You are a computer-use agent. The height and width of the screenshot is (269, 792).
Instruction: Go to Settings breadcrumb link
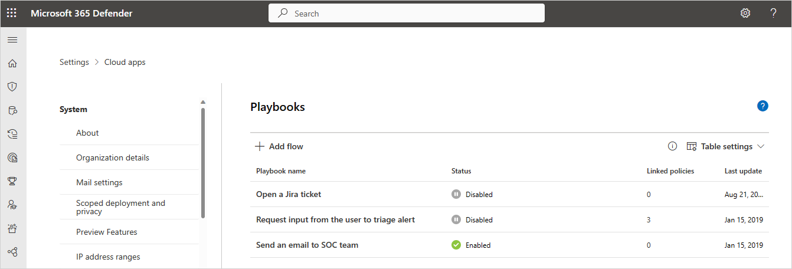pyautogui.click(x=74, y=62)
